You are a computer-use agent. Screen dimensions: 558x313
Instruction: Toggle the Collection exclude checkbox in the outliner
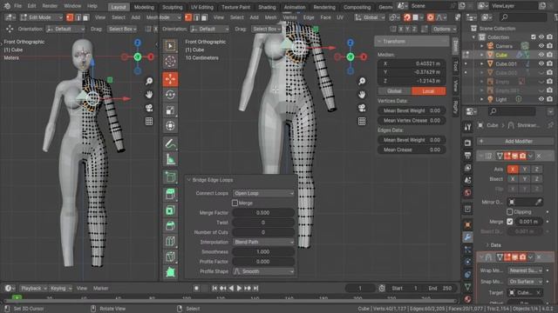tap(533, 37)
